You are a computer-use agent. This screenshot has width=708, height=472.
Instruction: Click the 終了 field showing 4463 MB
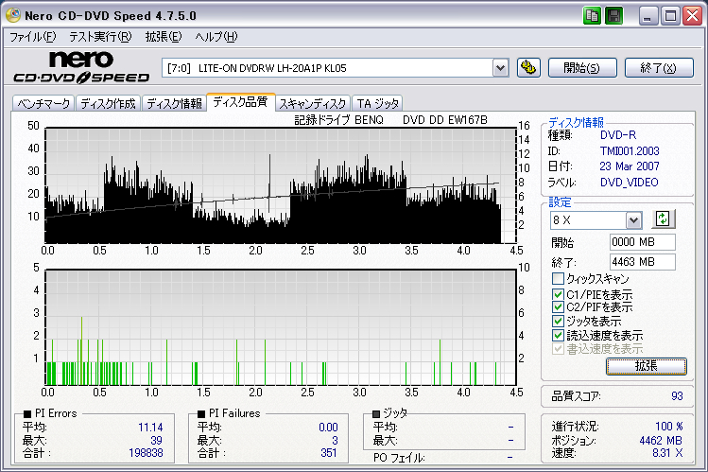point(643,261)
